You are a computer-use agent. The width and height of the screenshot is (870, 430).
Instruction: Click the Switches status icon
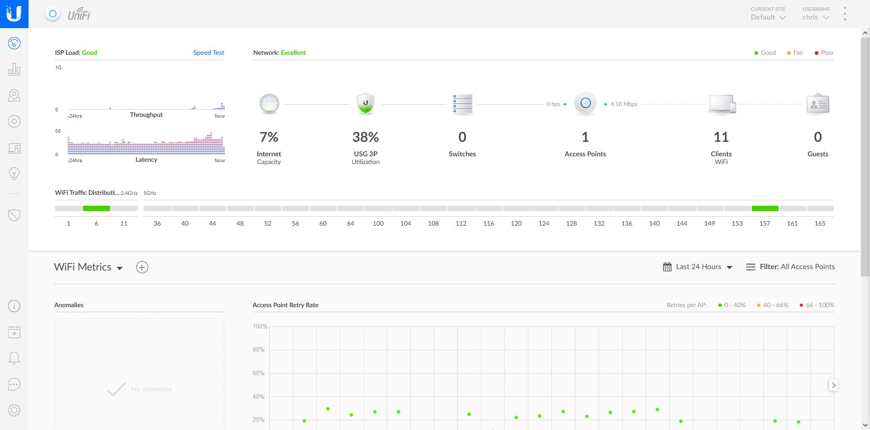pyautogui.click(x=462, y=104)
